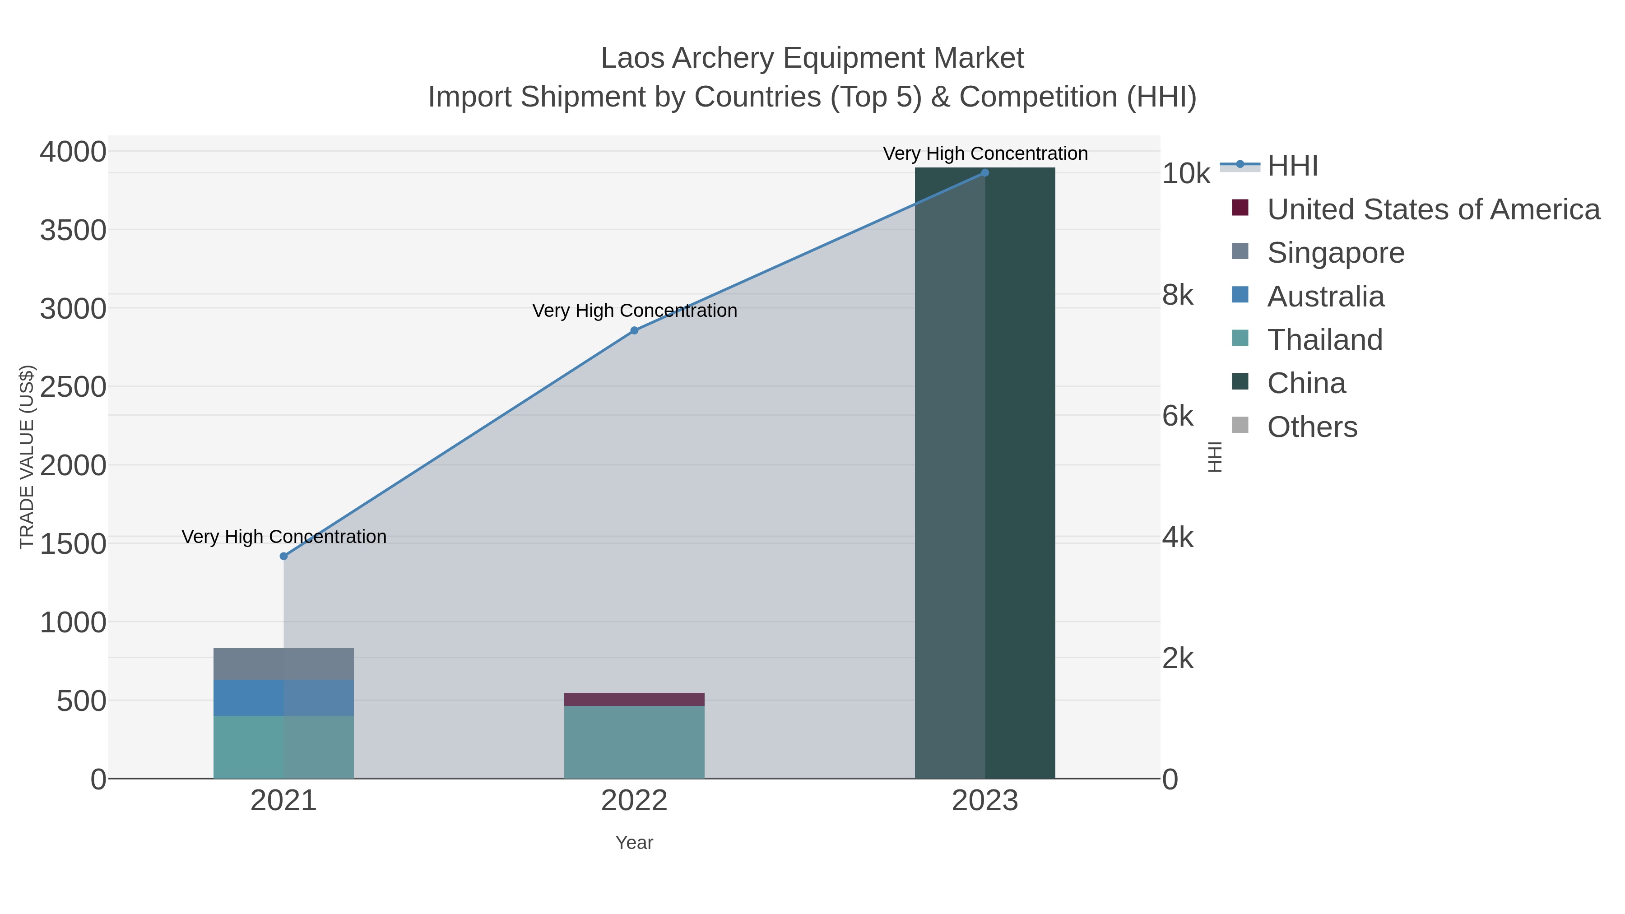Click 'Very High Concentration' annotation above 2021
The width and height of the screenshot is (1625, 914).
(284, 537)
